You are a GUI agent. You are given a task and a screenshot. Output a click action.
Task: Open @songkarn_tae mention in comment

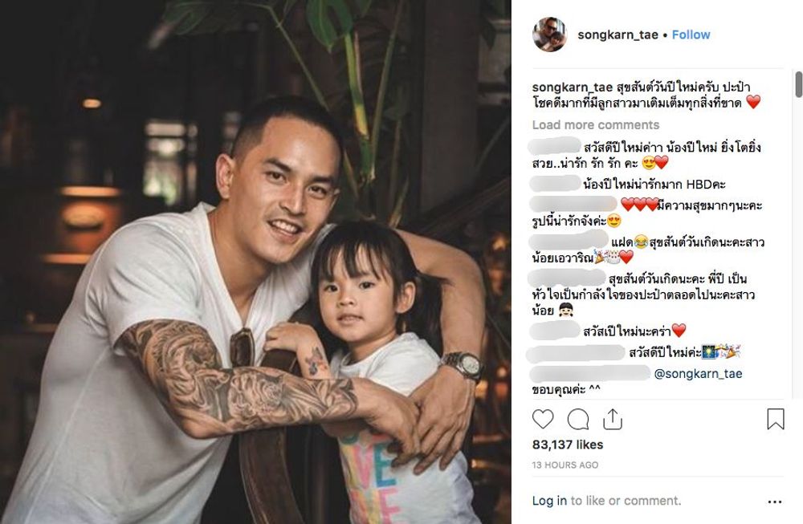[x=698, y=374]
